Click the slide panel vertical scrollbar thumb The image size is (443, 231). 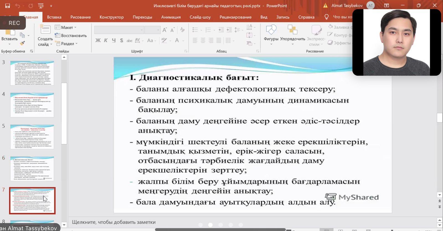[x=64, y=113]
